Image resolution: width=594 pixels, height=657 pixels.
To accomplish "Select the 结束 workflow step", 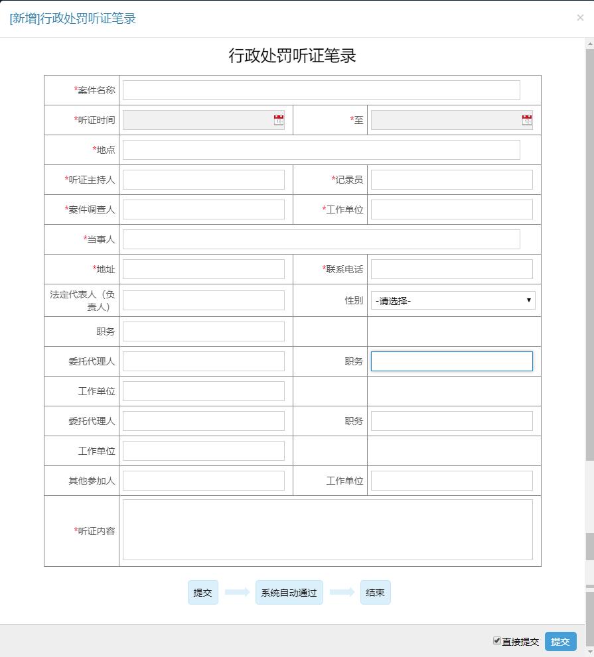I will tap(375, 593).
